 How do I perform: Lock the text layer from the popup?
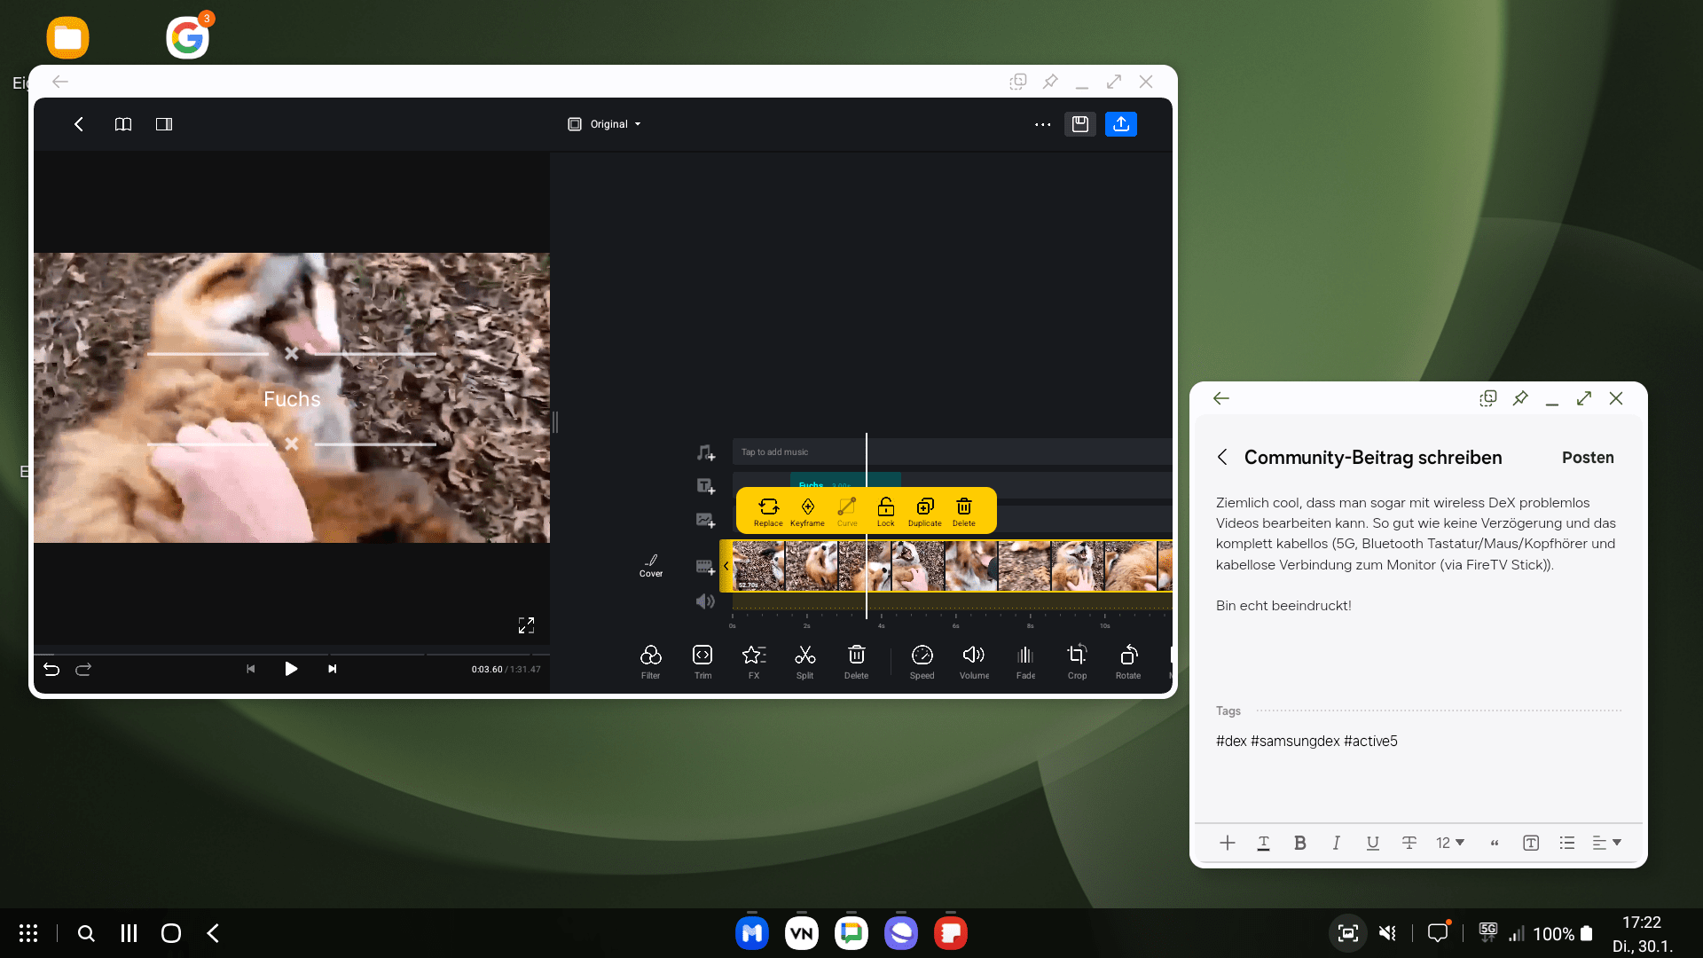886,512
